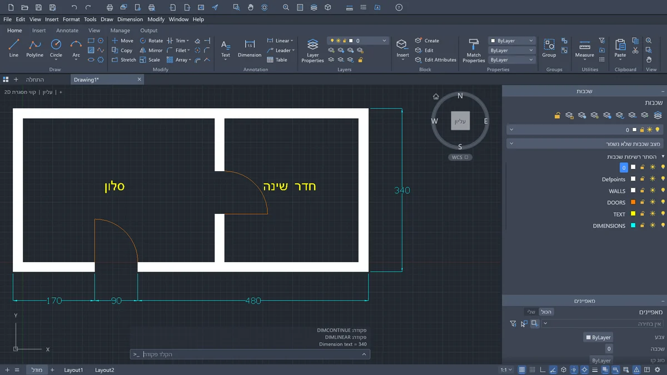Select the Line drawing tool

[14, 48]
